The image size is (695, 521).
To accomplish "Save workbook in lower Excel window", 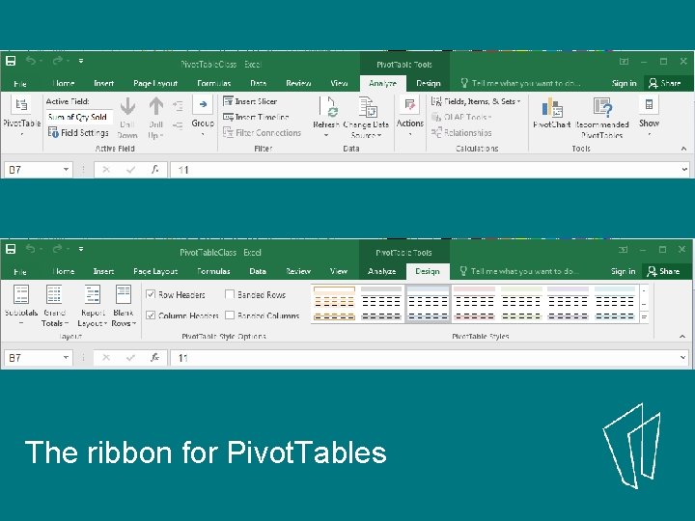I will (11, 249).
